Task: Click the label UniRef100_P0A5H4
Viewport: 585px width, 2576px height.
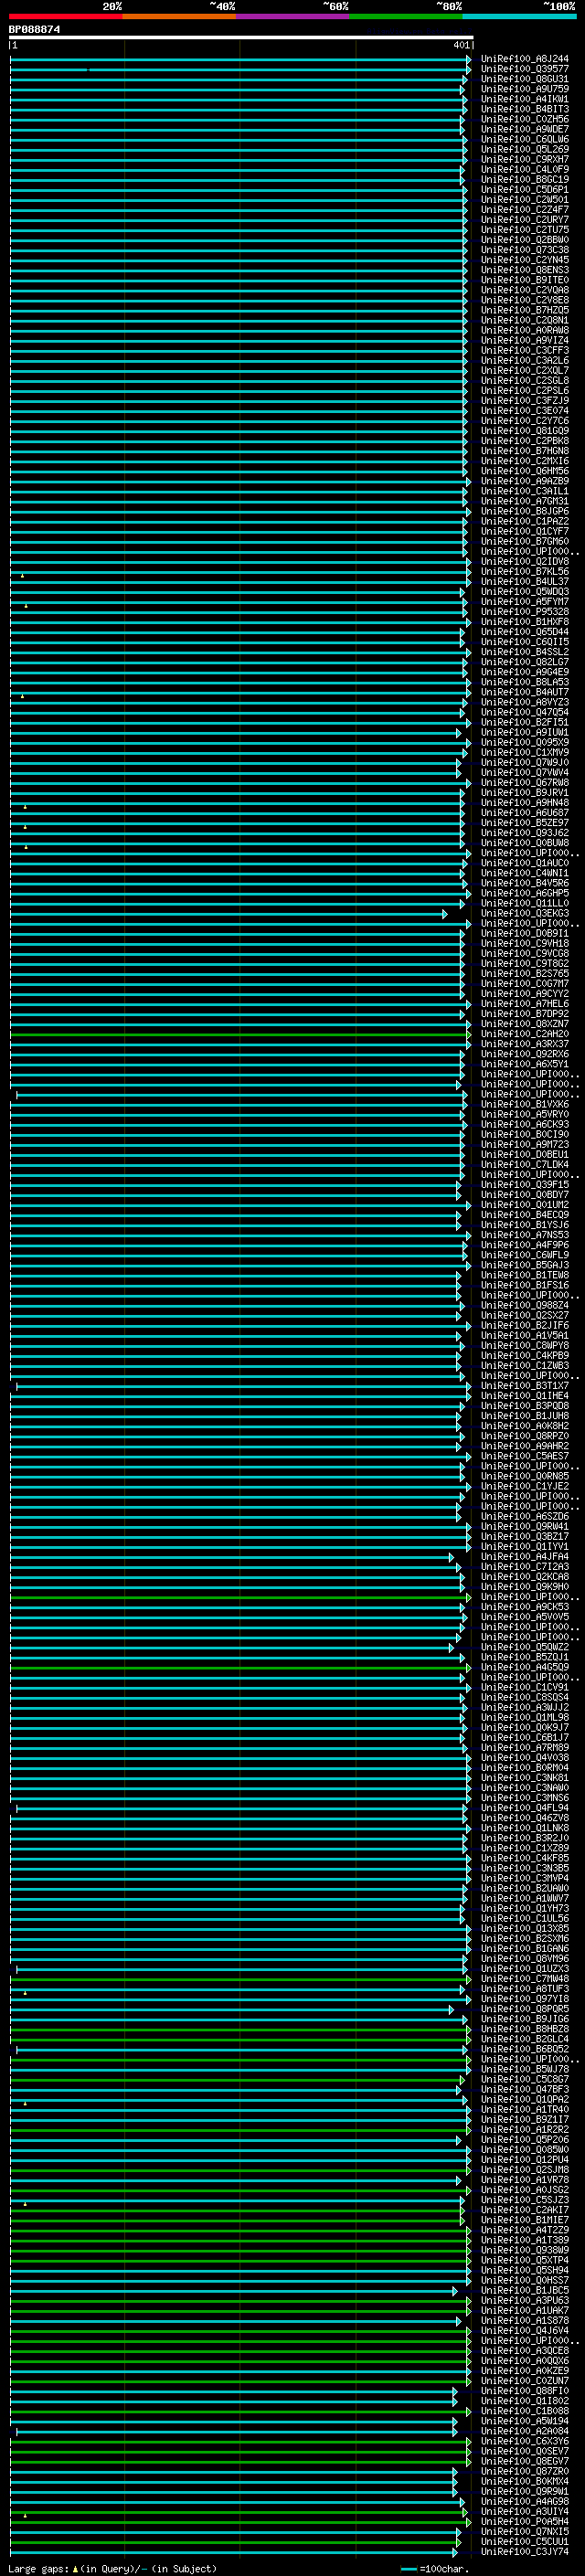Action: (524, 2521)
